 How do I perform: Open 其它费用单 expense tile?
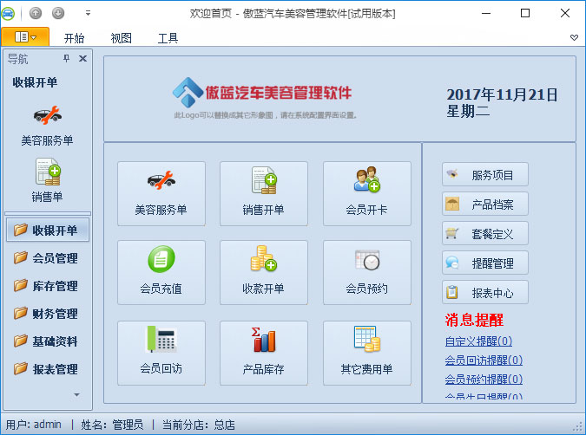[x=366, y=352]
